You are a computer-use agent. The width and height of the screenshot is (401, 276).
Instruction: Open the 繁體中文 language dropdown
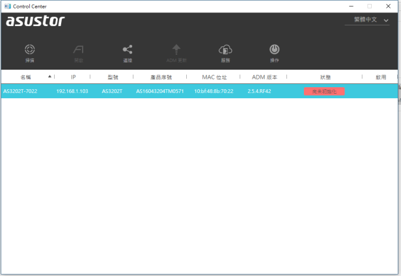click(367, 20)
